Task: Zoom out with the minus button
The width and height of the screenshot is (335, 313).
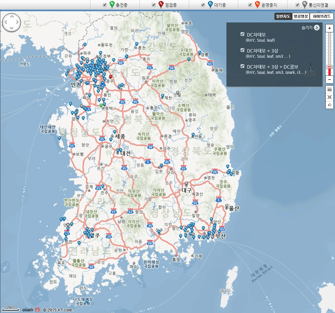Action: [x=330, y=80]
